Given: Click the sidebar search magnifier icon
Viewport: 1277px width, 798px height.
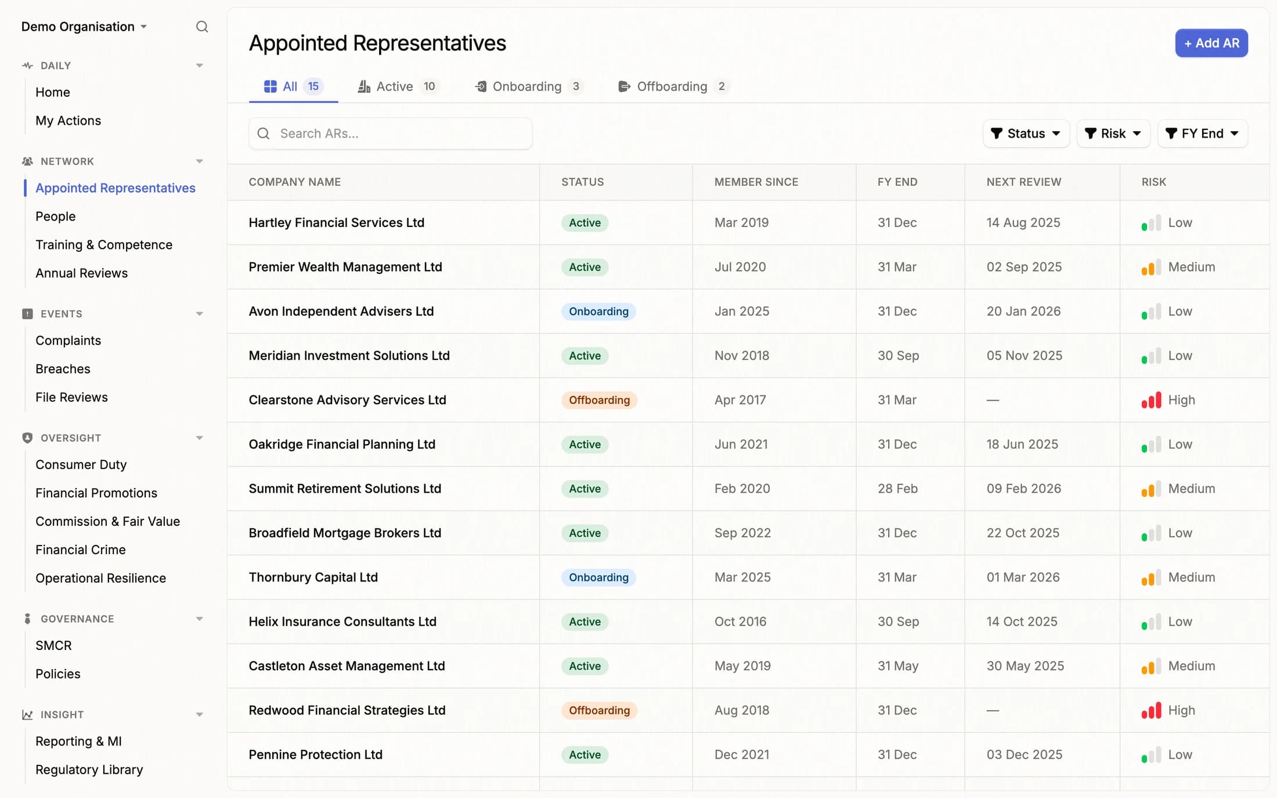Looking at the screenshot, I should point(201,27).
